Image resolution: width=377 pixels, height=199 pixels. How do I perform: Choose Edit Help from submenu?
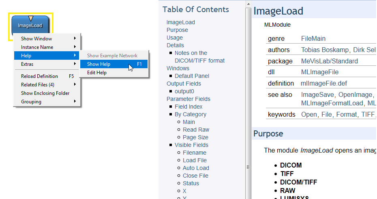coord(97,73)
